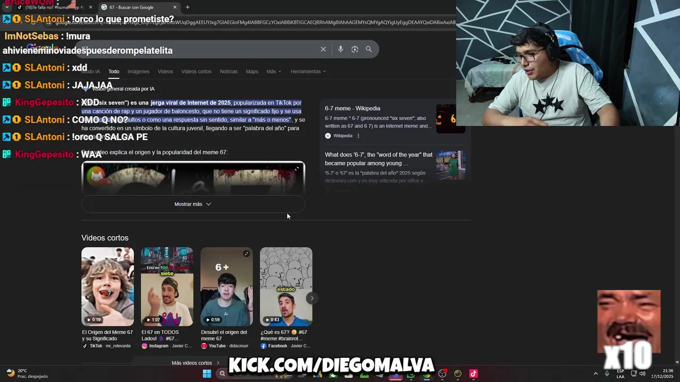Open the TikTok app on the taskbar
Image resolution: width=680 pixels, height=382 pixels.
point(473,374)
